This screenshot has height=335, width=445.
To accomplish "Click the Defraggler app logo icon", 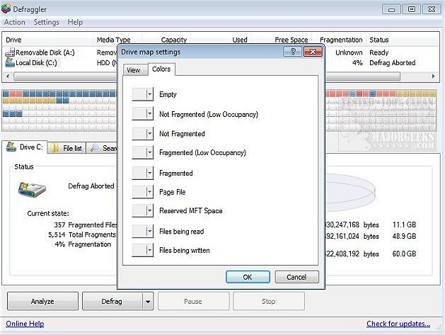I will click(x=6, y=8).
